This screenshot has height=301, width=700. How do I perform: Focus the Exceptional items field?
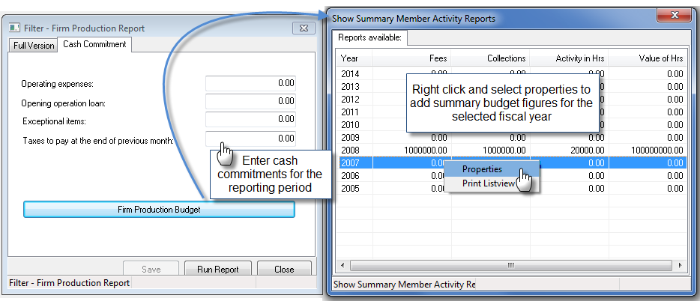point(250,120)
